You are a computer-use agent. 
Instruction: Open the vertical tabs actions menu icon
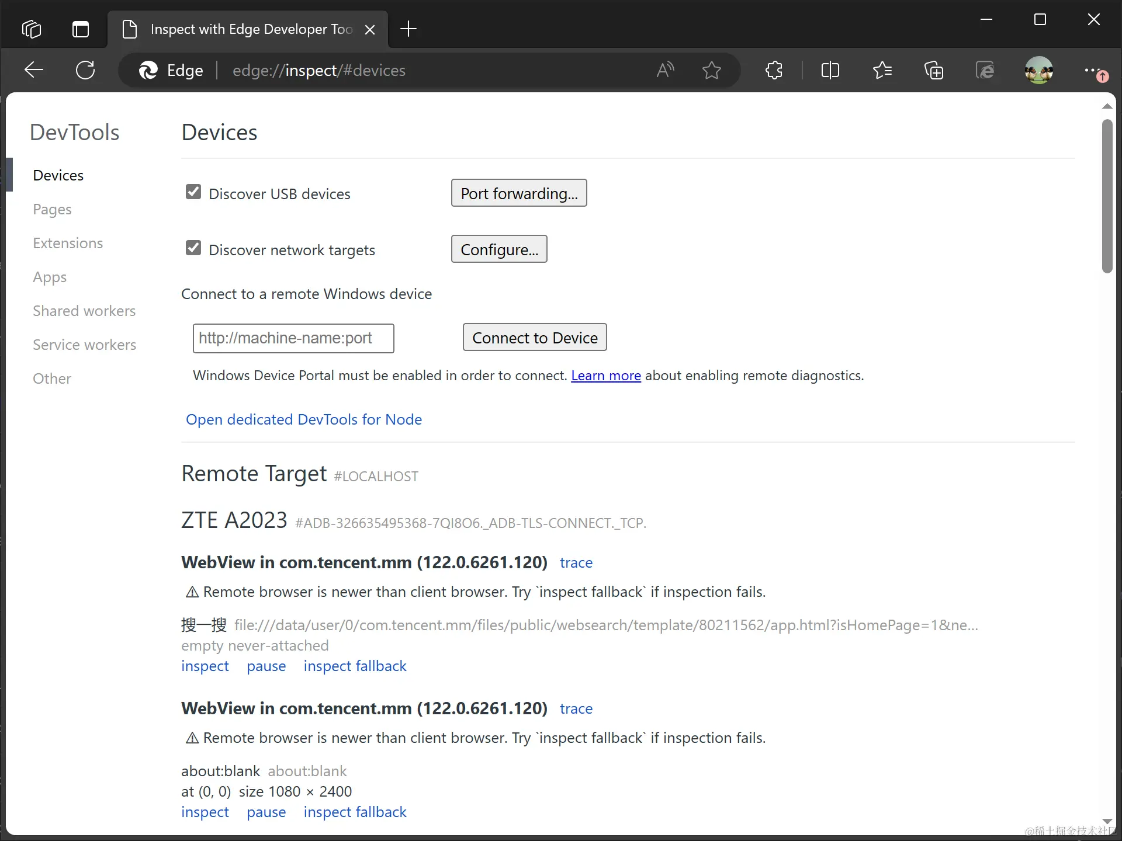click(81, 29)
